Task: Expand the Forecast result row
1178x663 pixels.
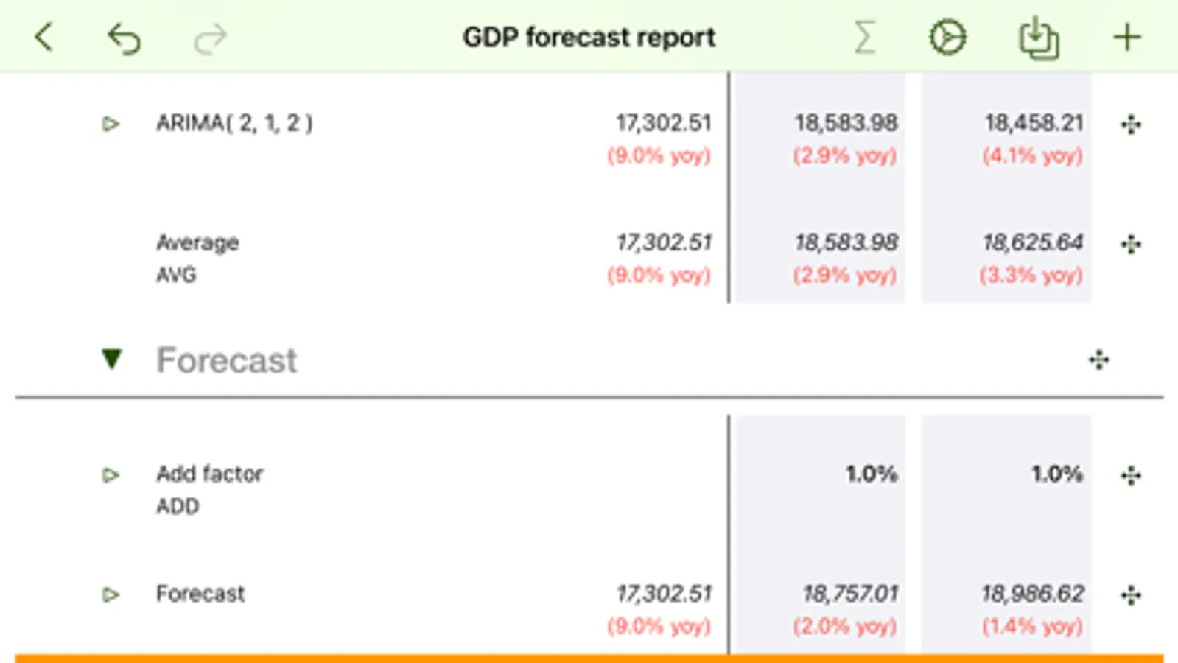Action: coord(111,594)
